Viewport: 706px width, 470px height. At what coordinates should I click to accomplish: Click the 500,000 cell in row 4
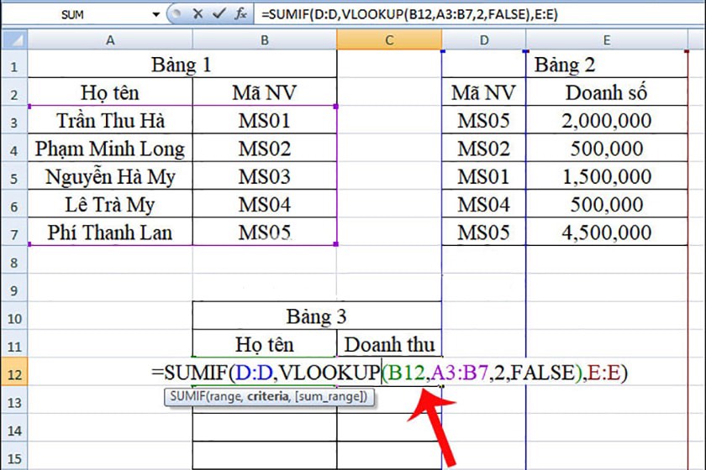click(607, 148)
